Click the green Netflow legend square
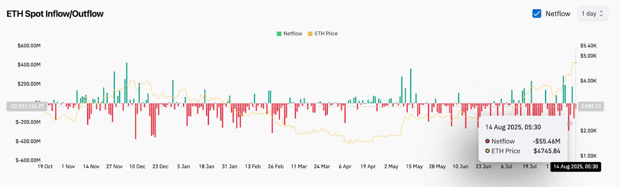This screenshot has height=187, width=620. (279, 34)
